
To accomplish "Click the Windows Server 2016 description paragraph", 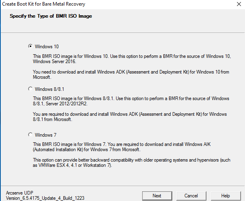I will pos(132,59).
